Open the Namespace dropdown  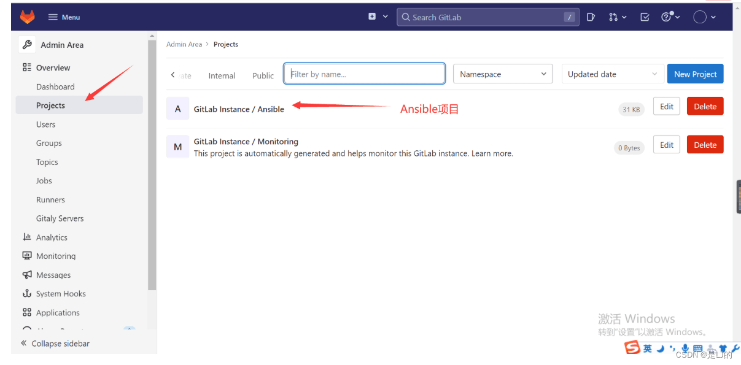503,74
